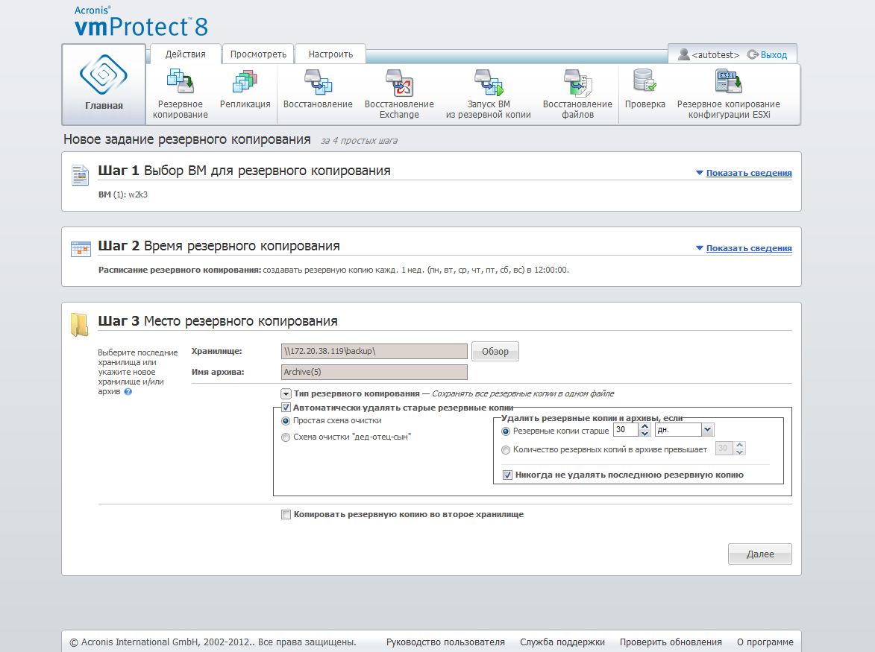Image resolution: width=875 pixels, height=652 pixels.
Task: Select the дед-отец-сын cleanup scheme
Action: [x=286, y=437]
